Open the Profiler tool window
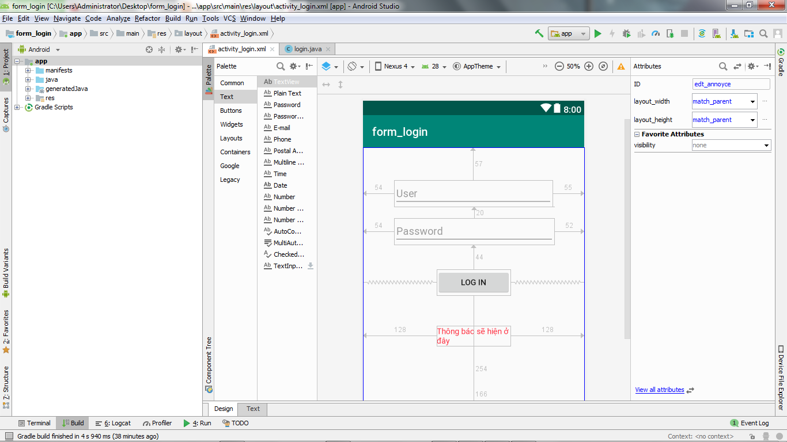The height and width of the screenshot is (442, 787). click(x=157, y=423)
